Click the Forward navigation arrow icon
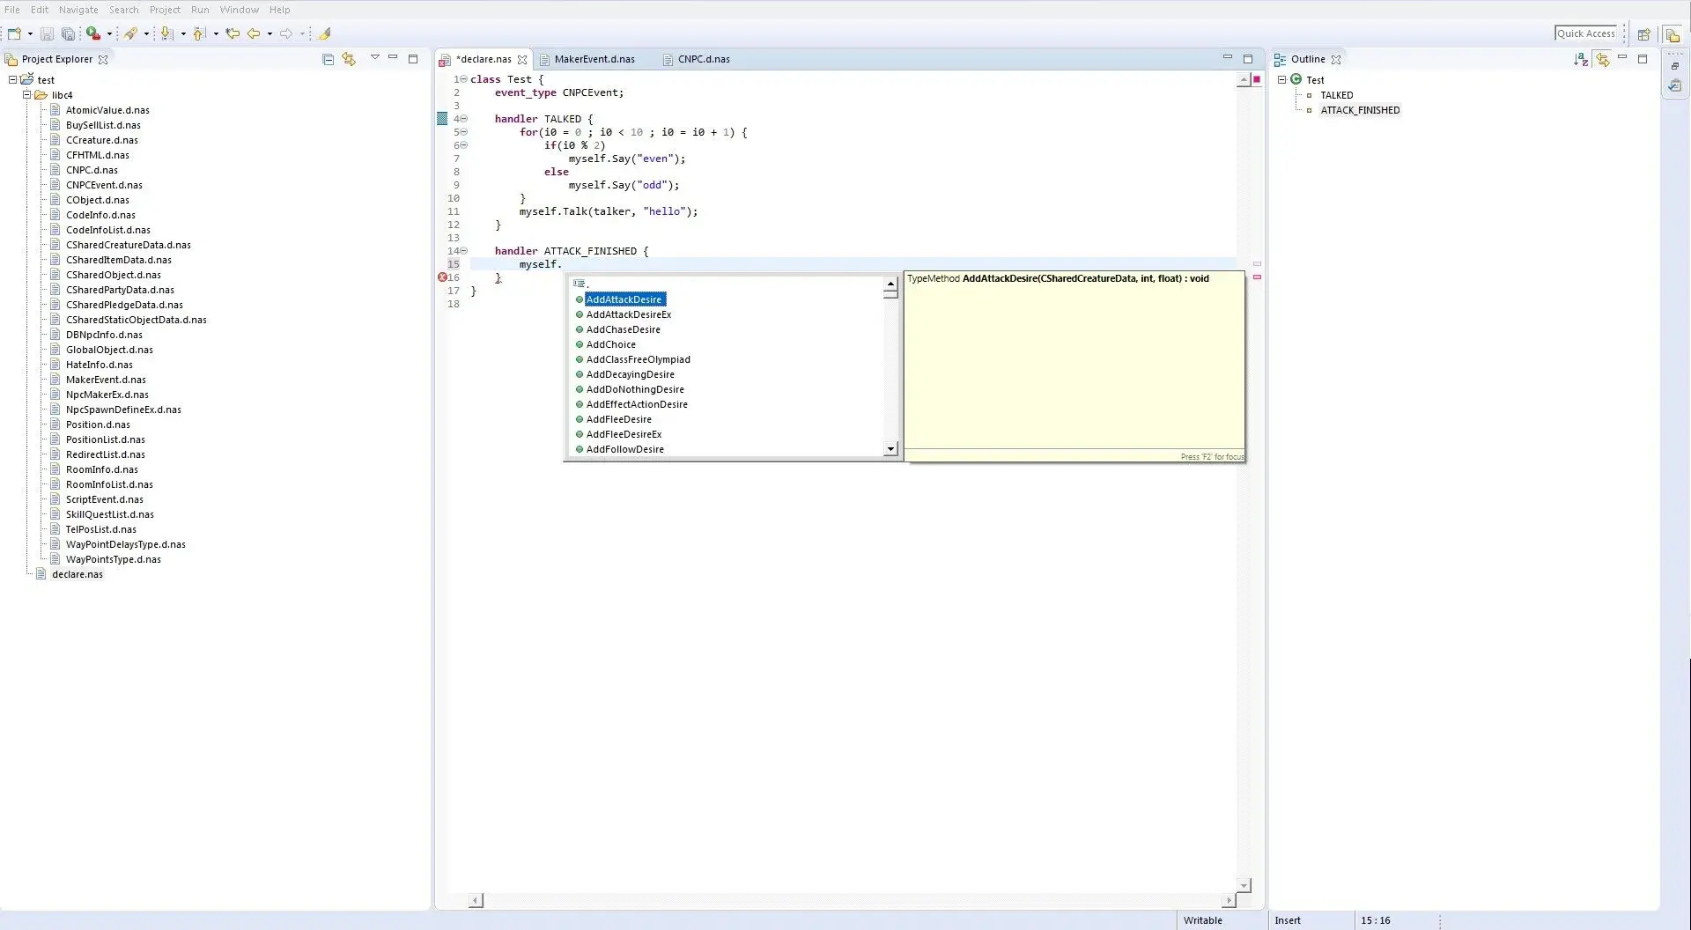 [286, 33]
